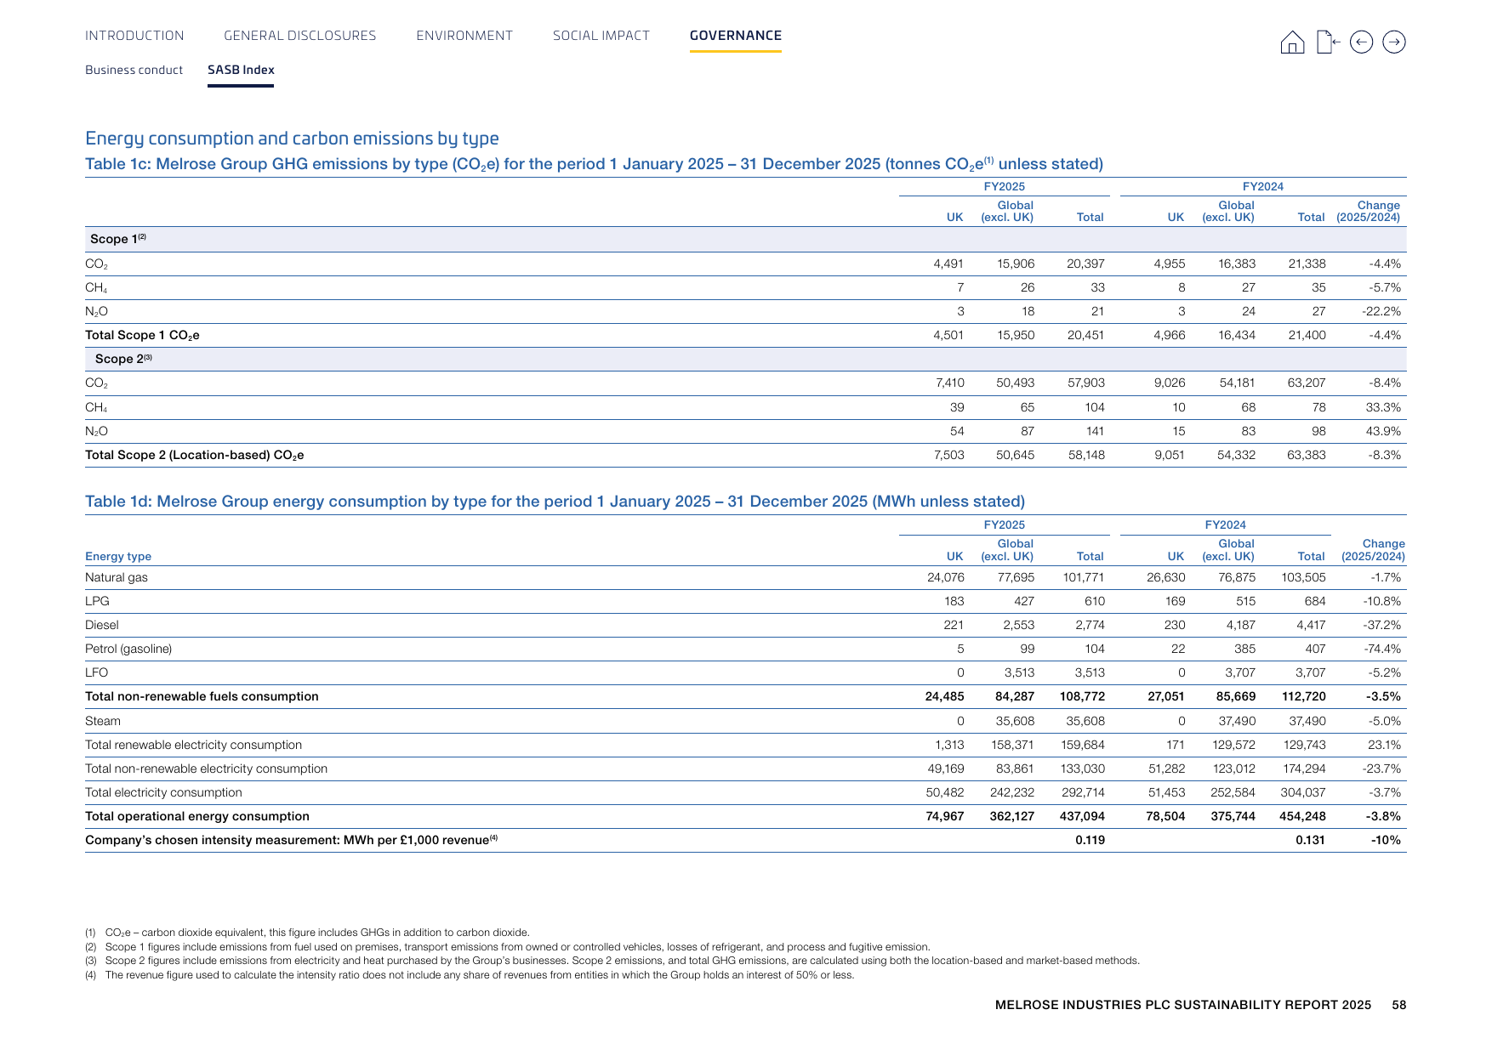The image size is (1492, 1055).
Task: Click the 0.119 intensity value
Action: pyautogui.click(x=1090, y=840)
